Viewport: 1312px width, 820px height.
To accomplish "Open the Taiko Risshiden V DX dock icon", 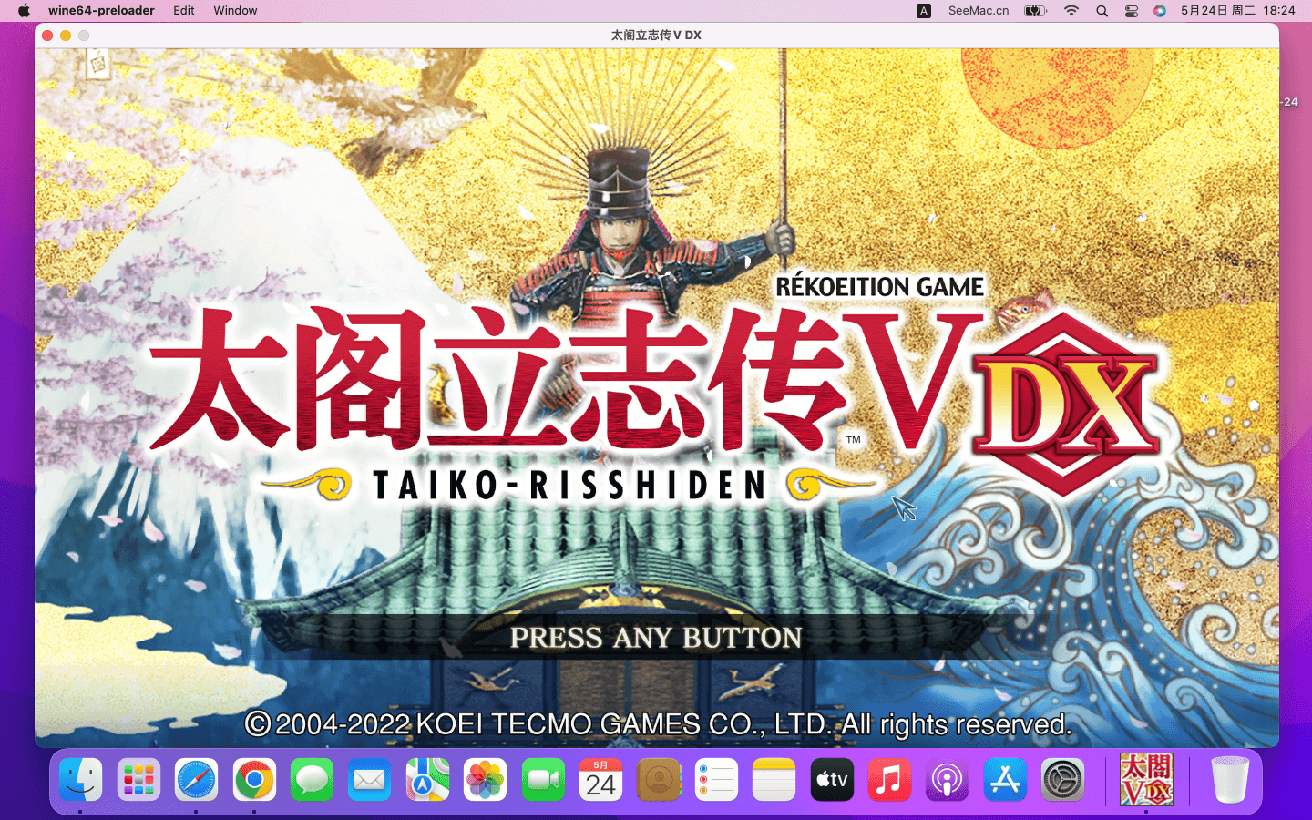I will 1145,781.
